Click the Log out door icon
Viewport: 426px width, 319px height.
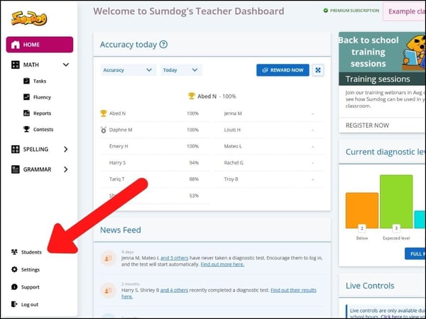click(14, 304)
